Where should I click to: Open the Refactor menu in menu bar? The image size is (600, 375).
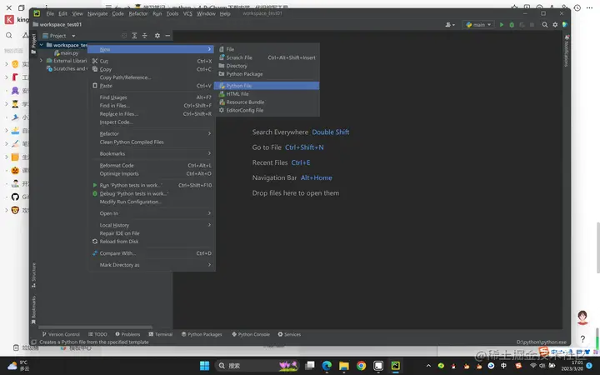tap(138, 13)
